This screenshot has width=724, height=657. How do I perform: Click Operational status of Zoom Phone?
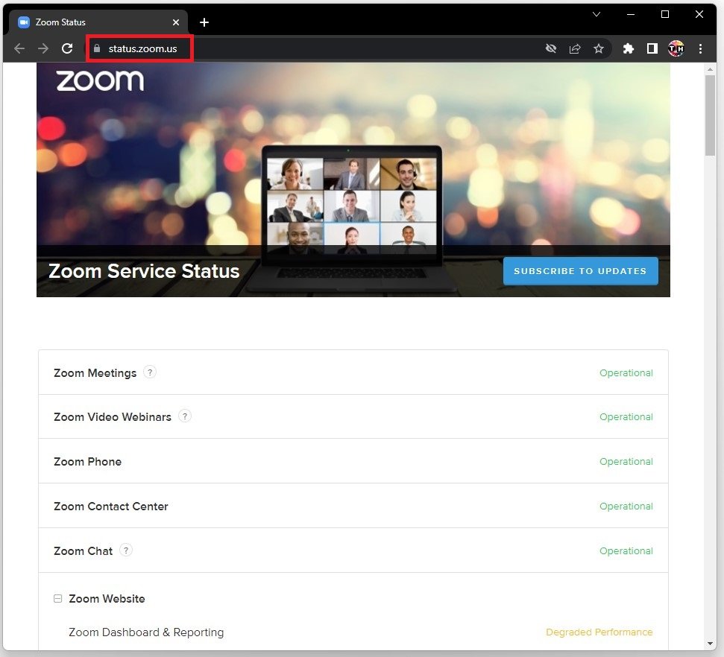coord(626,462)
